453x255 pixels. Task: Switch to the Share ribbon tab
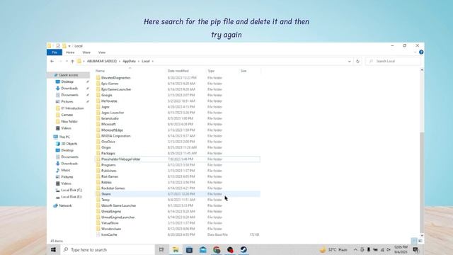[86, 52]
